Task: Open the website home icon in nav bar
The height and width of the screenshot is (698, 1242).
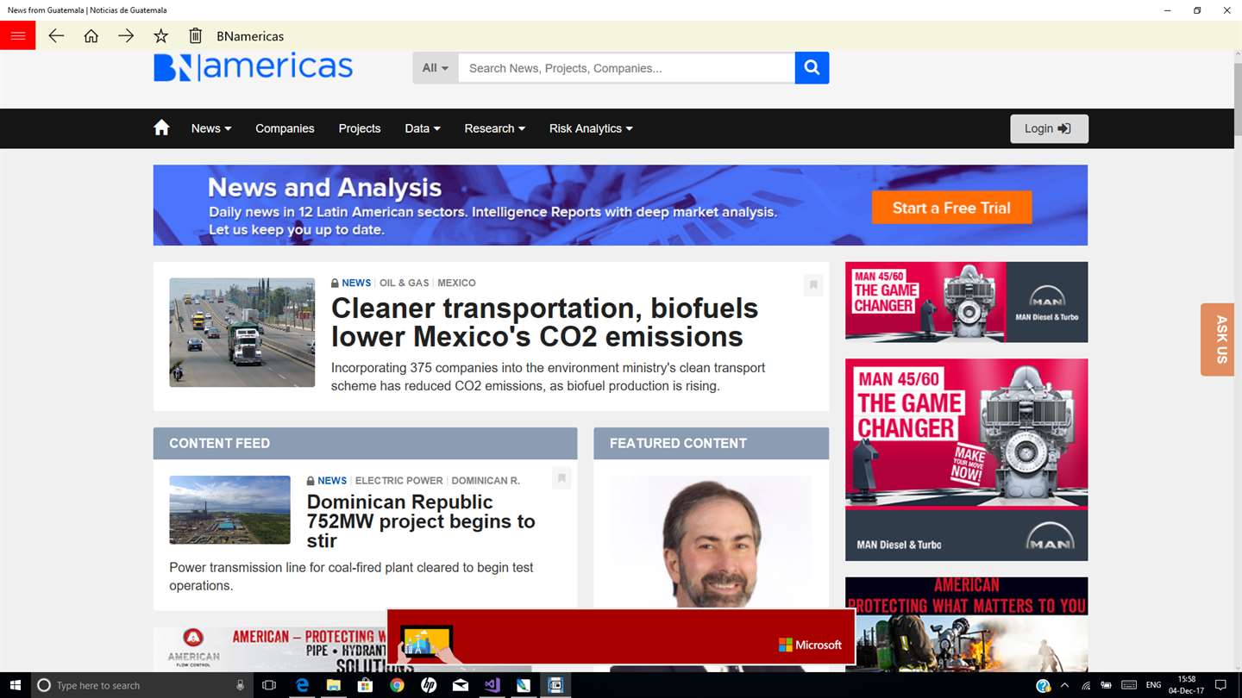Action: click(x=161, y=128)
